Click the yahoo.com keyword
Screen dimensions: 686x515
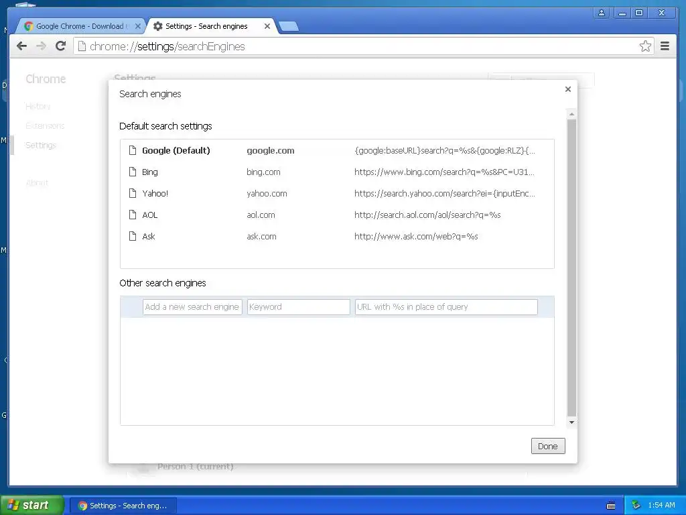(x=267, y=194)
